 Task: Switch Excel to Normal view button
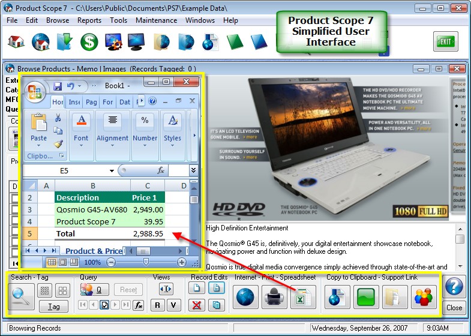click(x=52, y=262)
